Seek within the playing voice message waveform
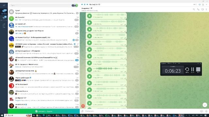The height and width of the screenshot is (117, 209). click(x=109, y=69)
